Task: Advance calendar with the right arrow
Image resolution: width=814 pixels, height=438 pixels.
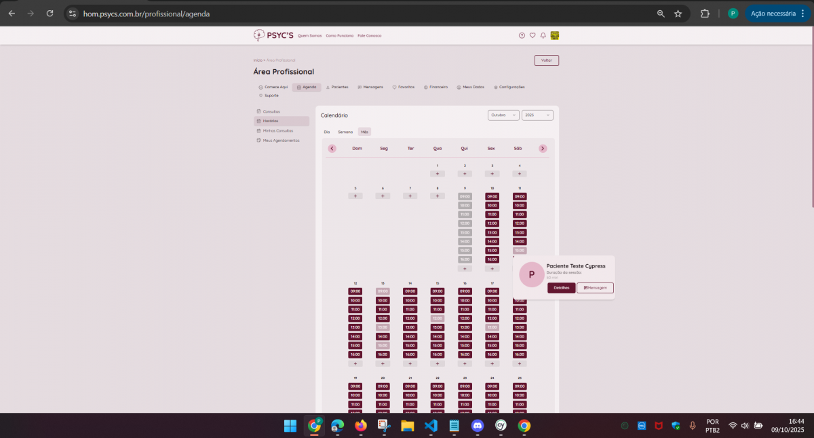Action: click(543, 148)
